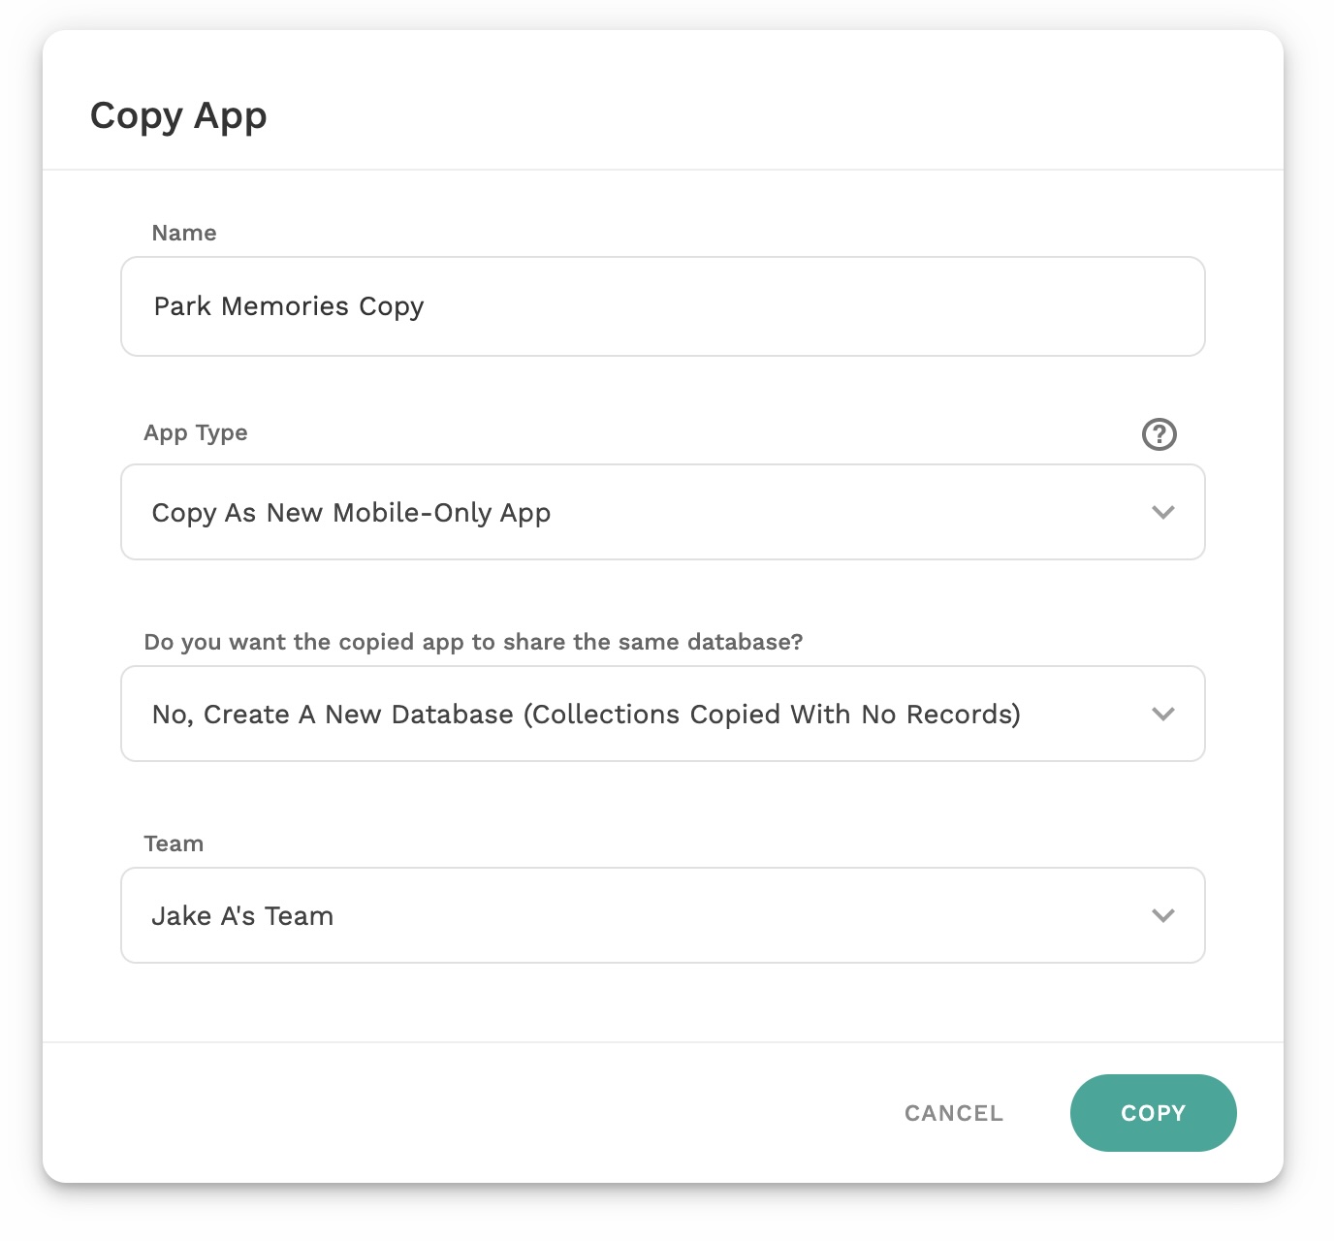1334x1241 pixels.
Task: Click the 'Jake A's Team' value
Action: (x=242, y=916)
